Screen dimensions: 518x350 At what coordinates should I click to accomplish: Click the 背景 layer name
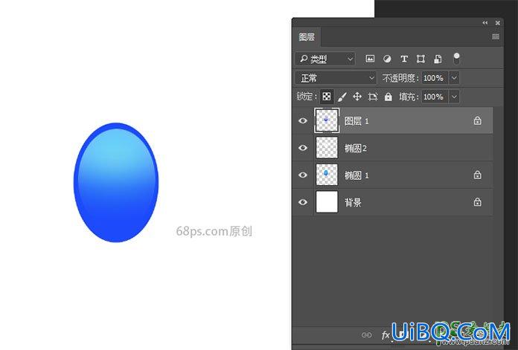[353, 203]
